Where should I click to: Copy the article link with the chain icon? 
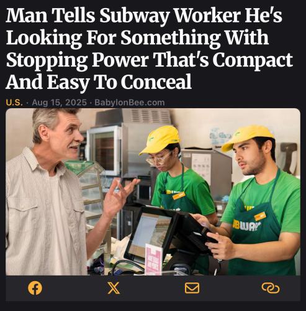[x=271, y=288]
